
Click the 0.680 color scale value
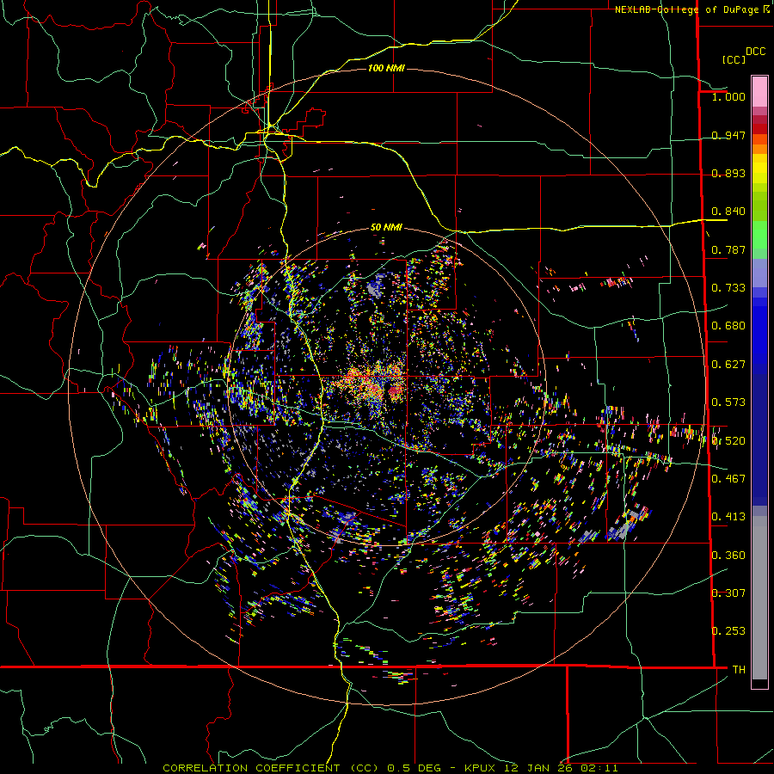728,326
